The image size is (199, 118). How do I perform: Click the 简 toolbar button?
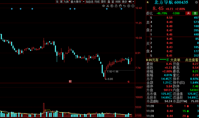[61, 2]
